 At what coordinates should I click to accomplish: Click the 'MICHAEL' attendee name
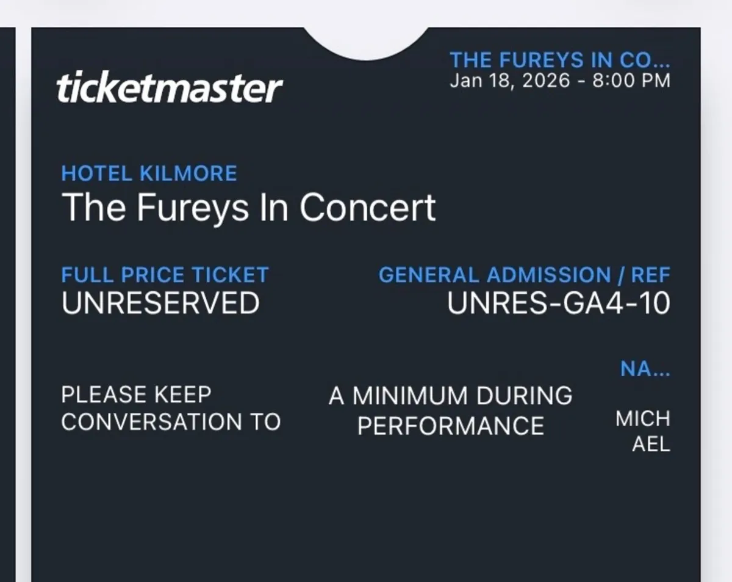pos(644,431)
